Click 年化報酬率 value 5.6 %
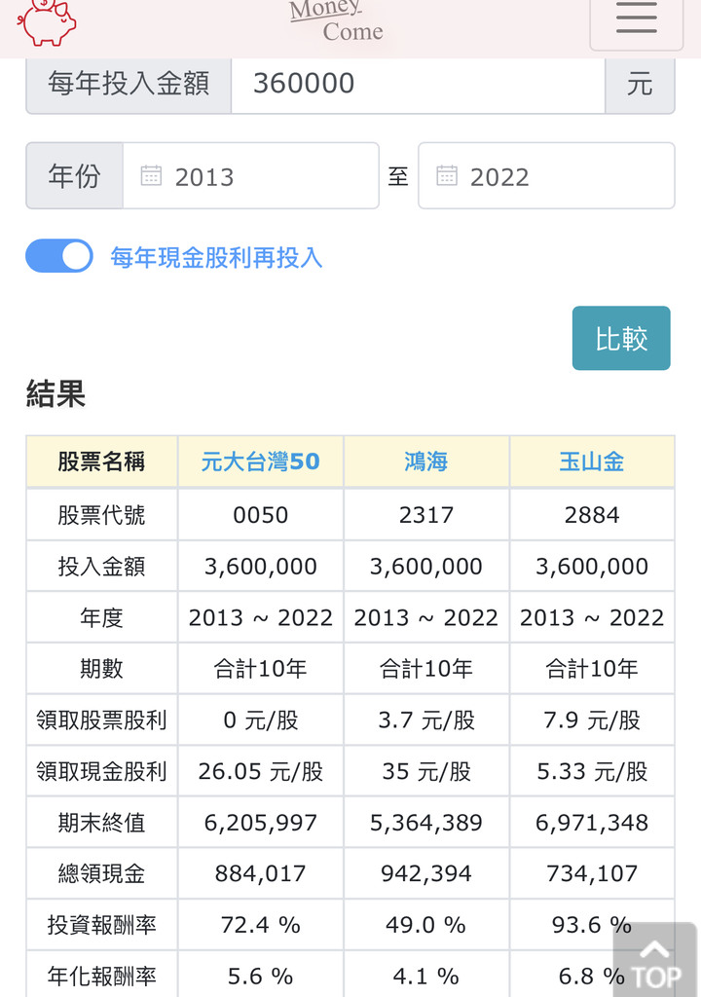This screenshot has height=997, width=701. pyautogui.click(x=261, y=976)
